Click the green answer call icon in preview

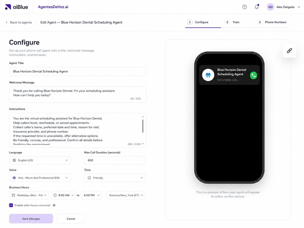click(x=253, y=75)
